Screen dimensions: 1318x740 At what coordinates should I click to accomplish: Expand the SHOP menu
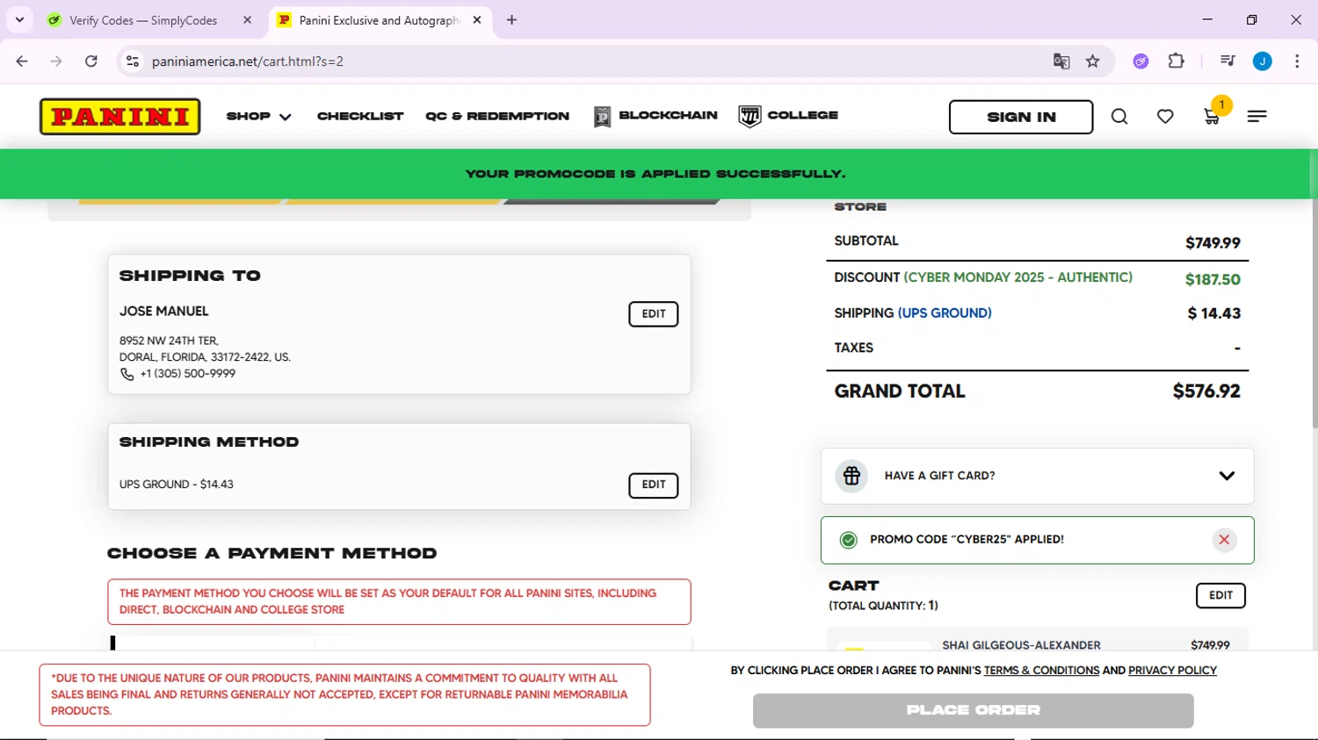(259, 116)
